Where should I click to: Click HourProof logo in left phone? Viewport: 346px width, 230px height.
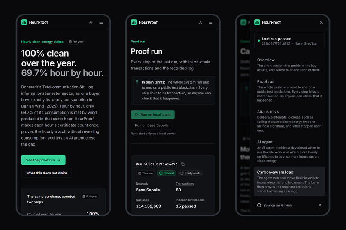click(x=34, y=22)
